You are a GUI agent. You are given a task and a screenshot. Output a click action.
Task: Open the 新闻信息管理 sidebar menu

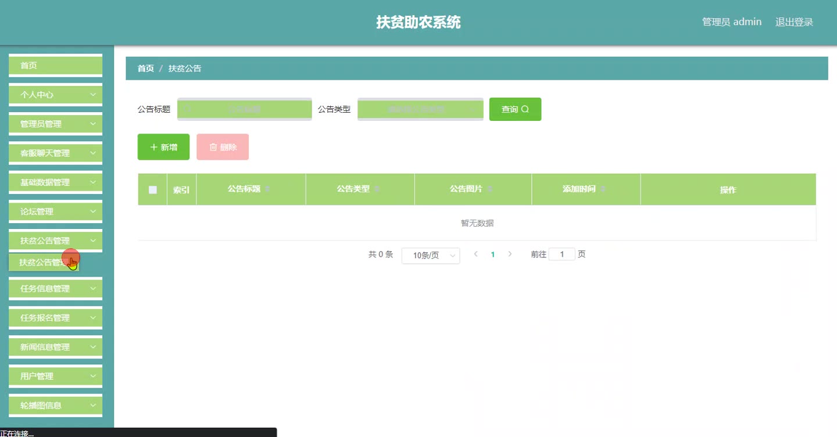pyautogui.click(x=56, y=347)
